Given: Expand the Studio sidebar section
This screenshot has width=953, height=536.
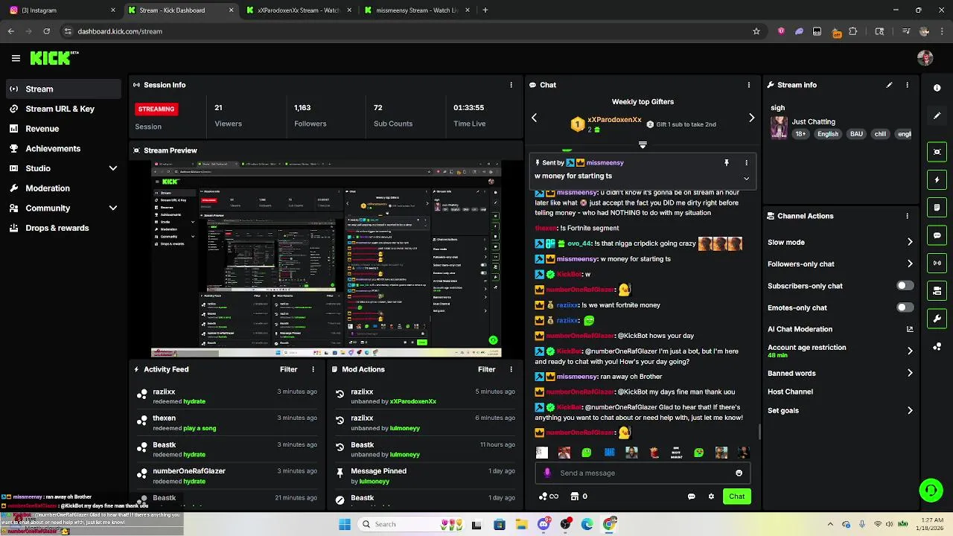Looking at the screenshot, I should point(113,168).
